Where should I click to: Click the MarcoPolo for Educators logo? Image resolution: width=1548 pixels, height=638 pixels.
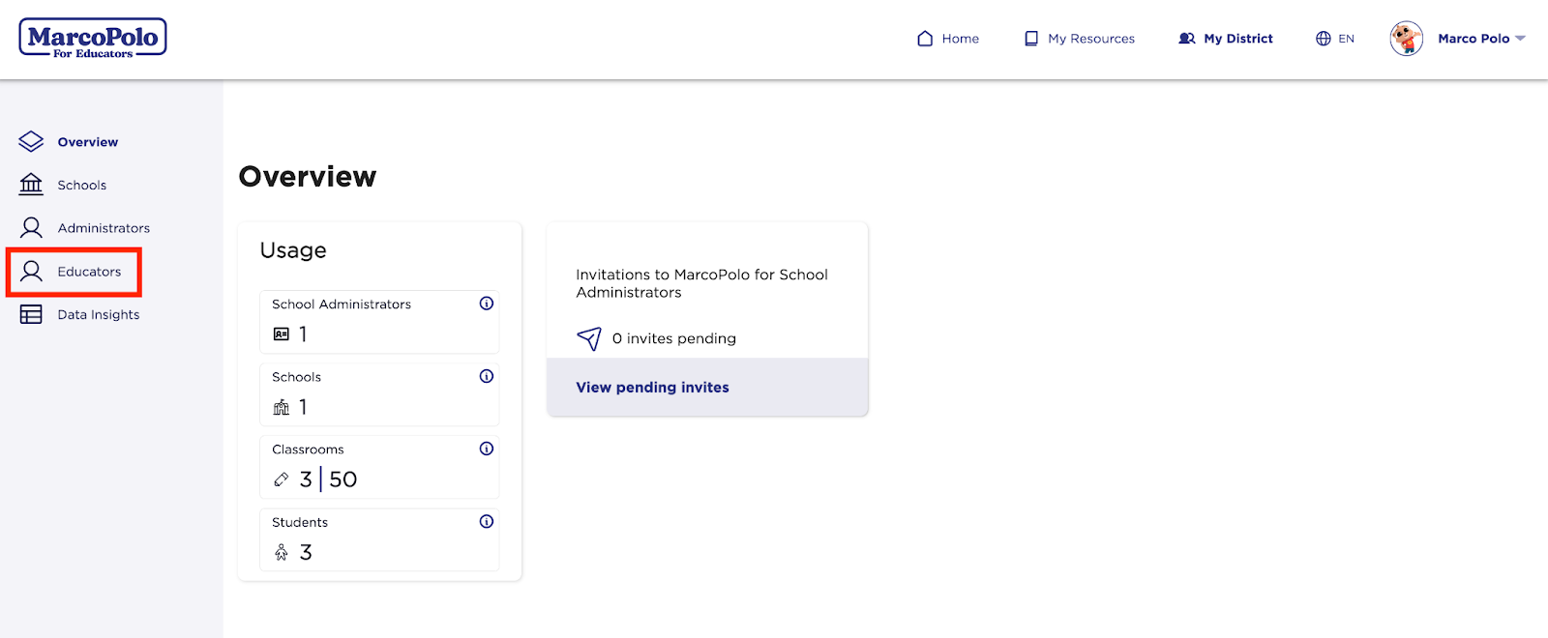click(x=92, y=37)
